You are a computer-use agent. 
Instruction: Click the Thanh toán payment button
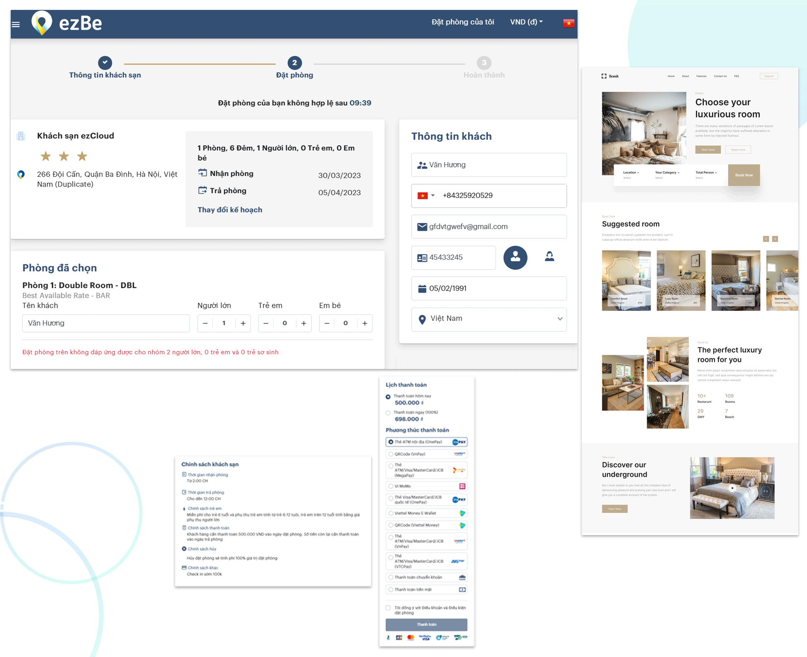[x=426, y=624]
